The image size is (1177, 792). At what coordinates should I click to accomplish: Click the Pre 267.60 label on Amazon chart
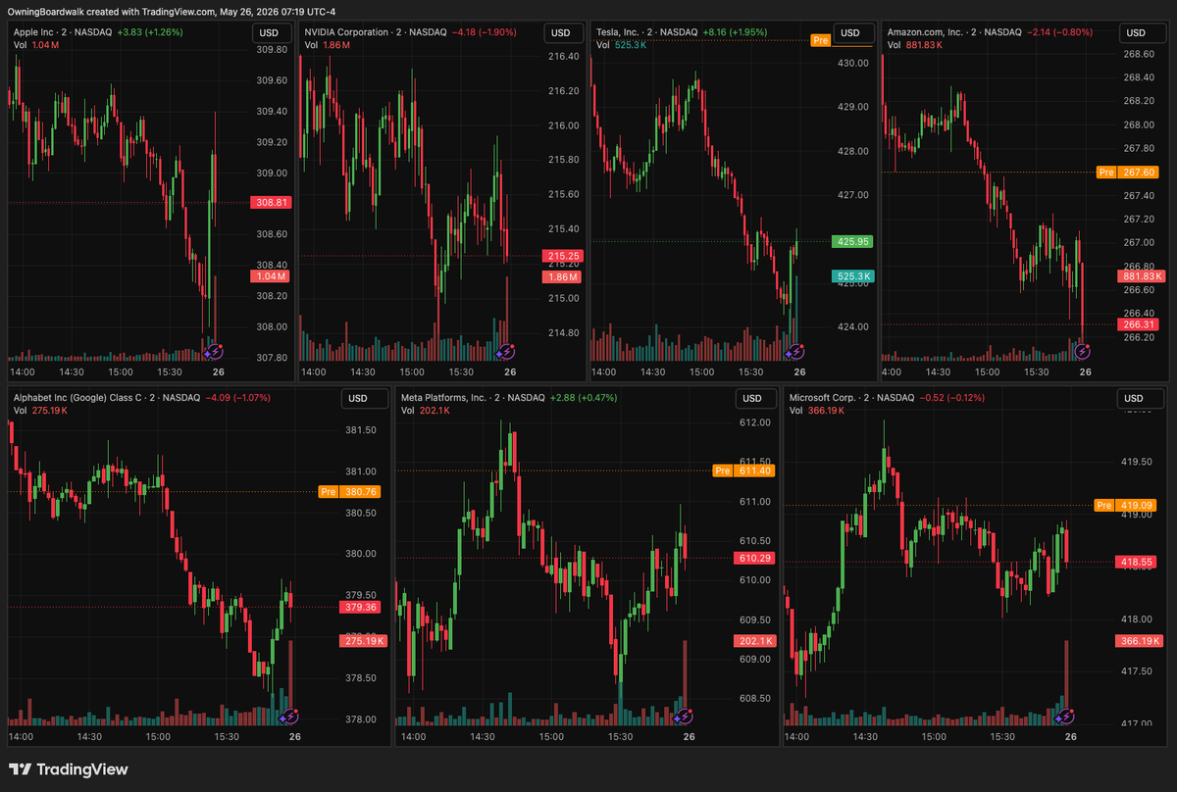(x=1129, y=172)
